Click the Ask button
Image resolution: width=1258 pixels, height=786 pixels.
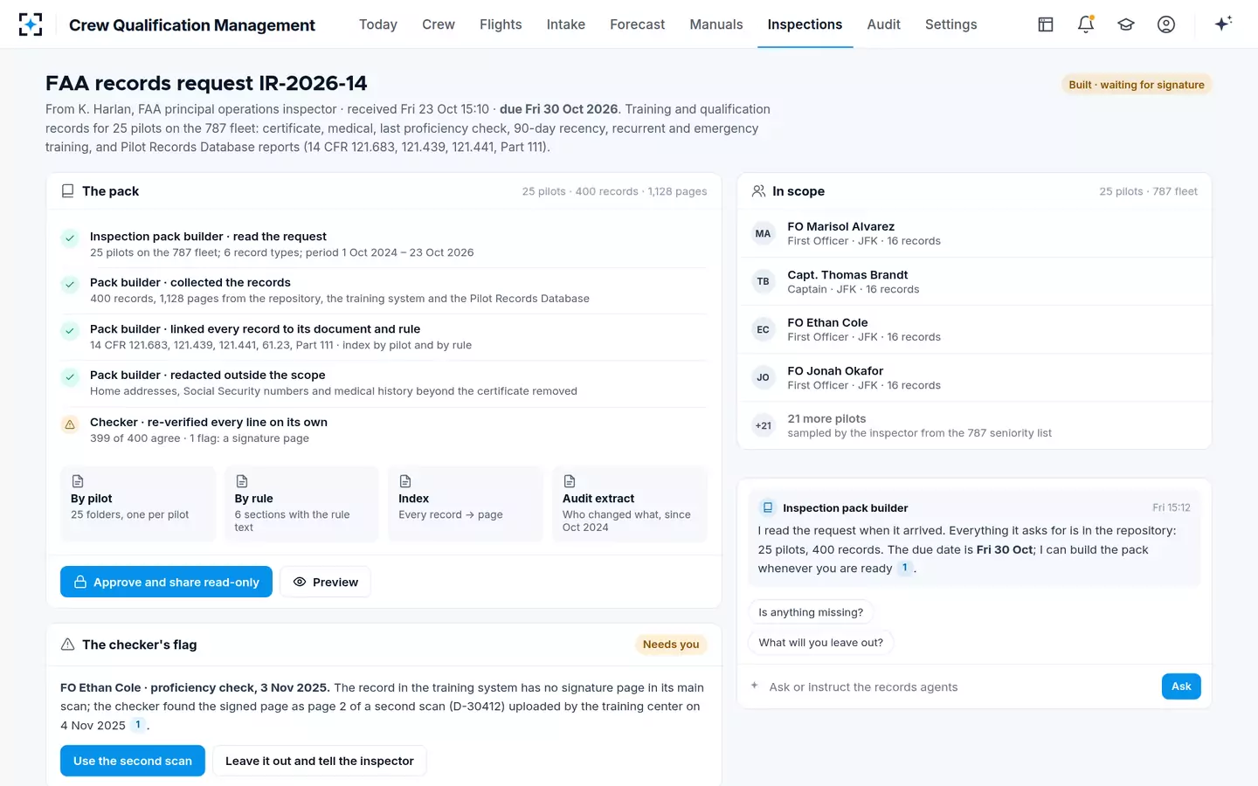(1181, 686)
